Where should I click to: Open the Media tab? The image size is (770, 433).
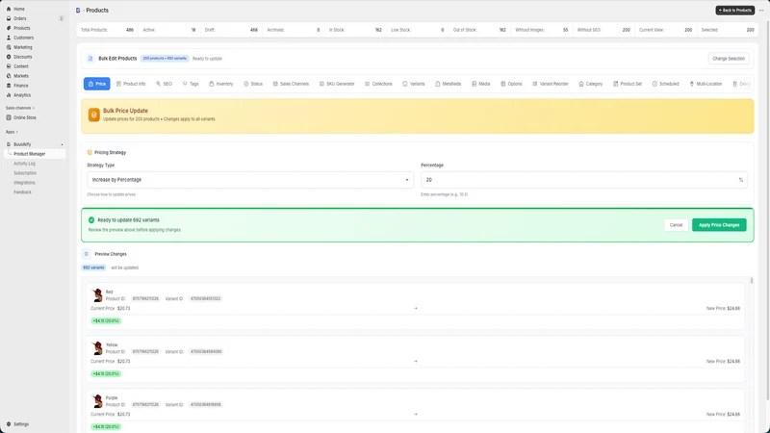(480, 84)
